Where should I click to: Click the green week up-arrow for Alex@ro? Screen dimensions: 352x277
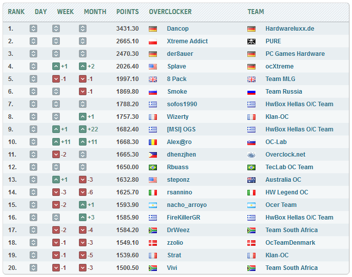coord(56,142)
